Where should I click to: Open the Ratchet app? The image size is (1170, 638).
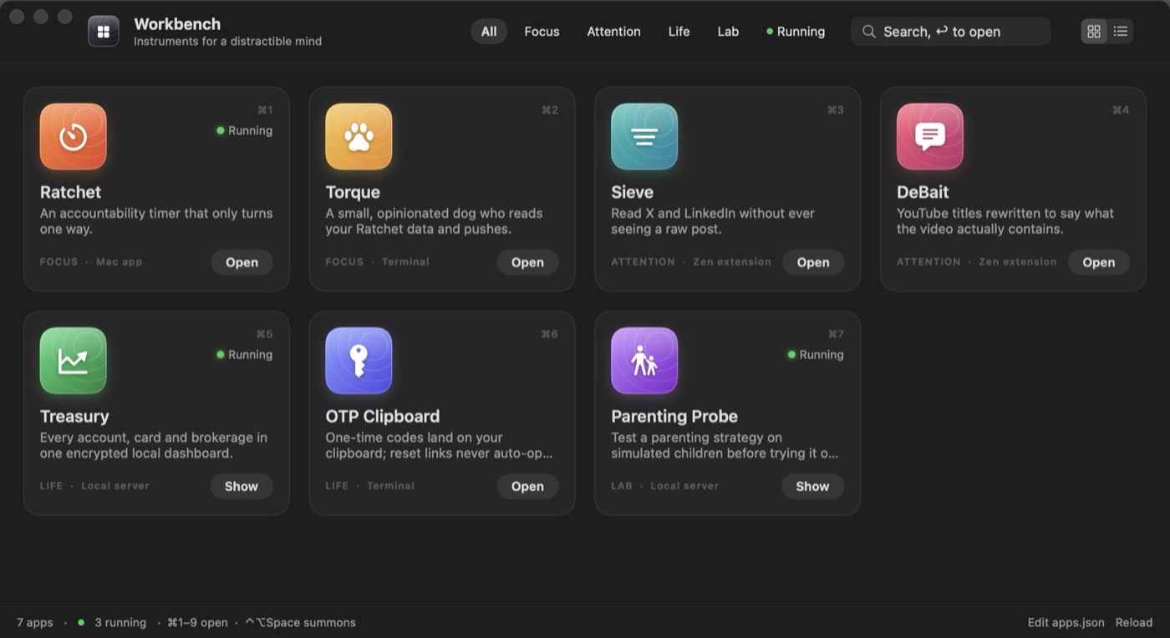[x=242, y=262]
